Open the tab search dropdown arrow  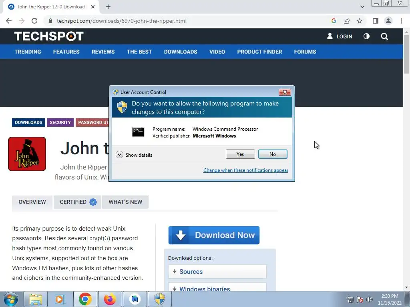click(x=362, y=7)
